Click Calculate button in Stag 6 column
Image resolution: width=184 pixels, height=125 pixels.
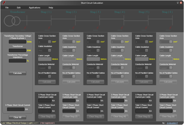pos(168,82)
